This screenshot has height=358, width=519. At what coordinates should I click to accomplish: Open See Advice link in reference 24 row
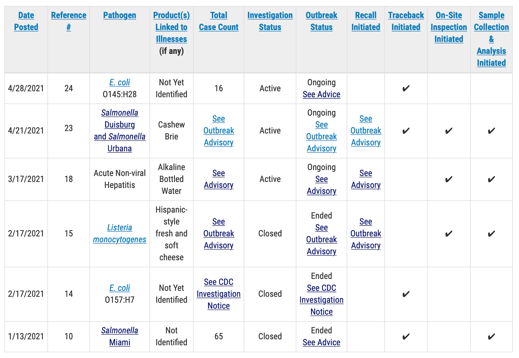pyautogui.click(x=321, y=94)
